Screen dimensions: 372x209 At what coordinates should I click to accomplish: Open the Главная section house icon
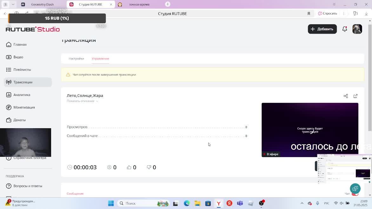[9, 45]
